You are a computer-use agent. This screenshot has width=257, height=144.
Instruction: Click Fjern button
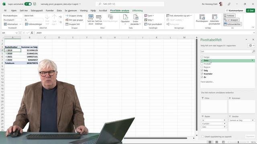(149, 16)
